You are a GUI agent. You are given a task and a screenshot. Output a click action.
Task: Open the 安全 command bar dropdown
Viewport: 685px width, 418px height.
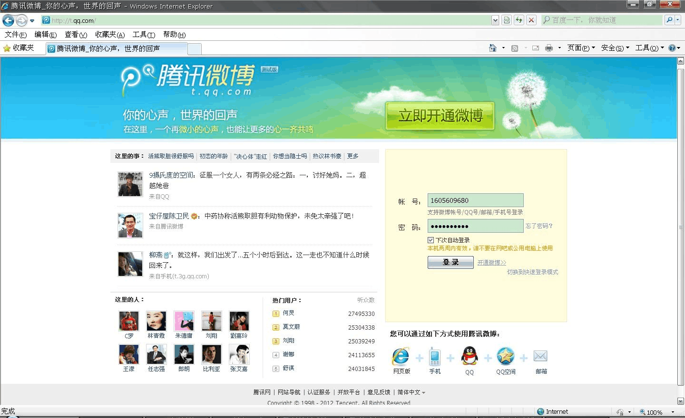coord(615,48)
